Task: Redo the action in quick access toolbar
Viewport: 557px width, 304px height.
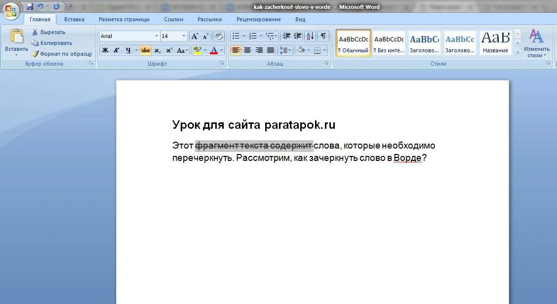Action: coord(56,6)
